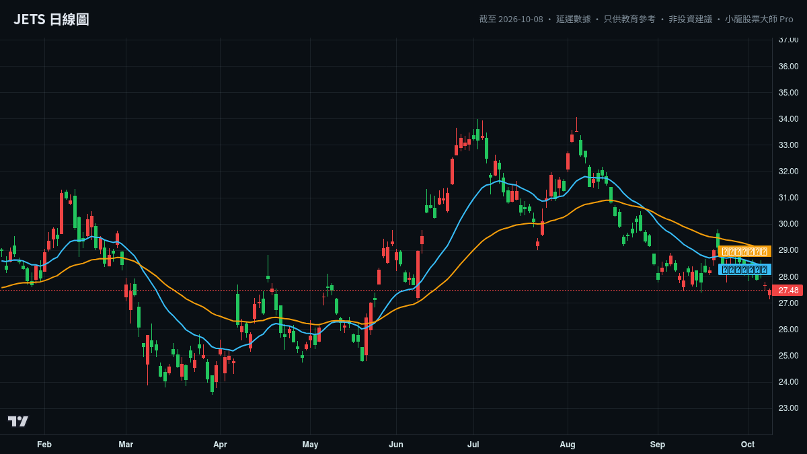
Task: Click the 非投資建議 disclaimer text
Action: click(x=690, y=19)
